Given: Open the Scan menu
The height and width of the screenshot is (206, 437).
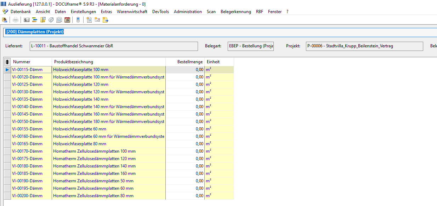Looking at the screenshot, I should (x=211, y=12).
